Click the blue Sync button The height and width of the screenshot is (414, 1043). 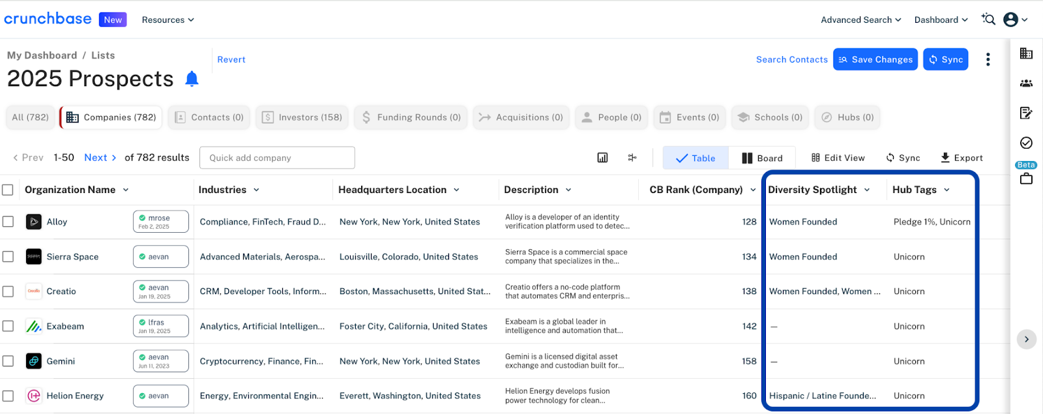[x=946, y=59]
